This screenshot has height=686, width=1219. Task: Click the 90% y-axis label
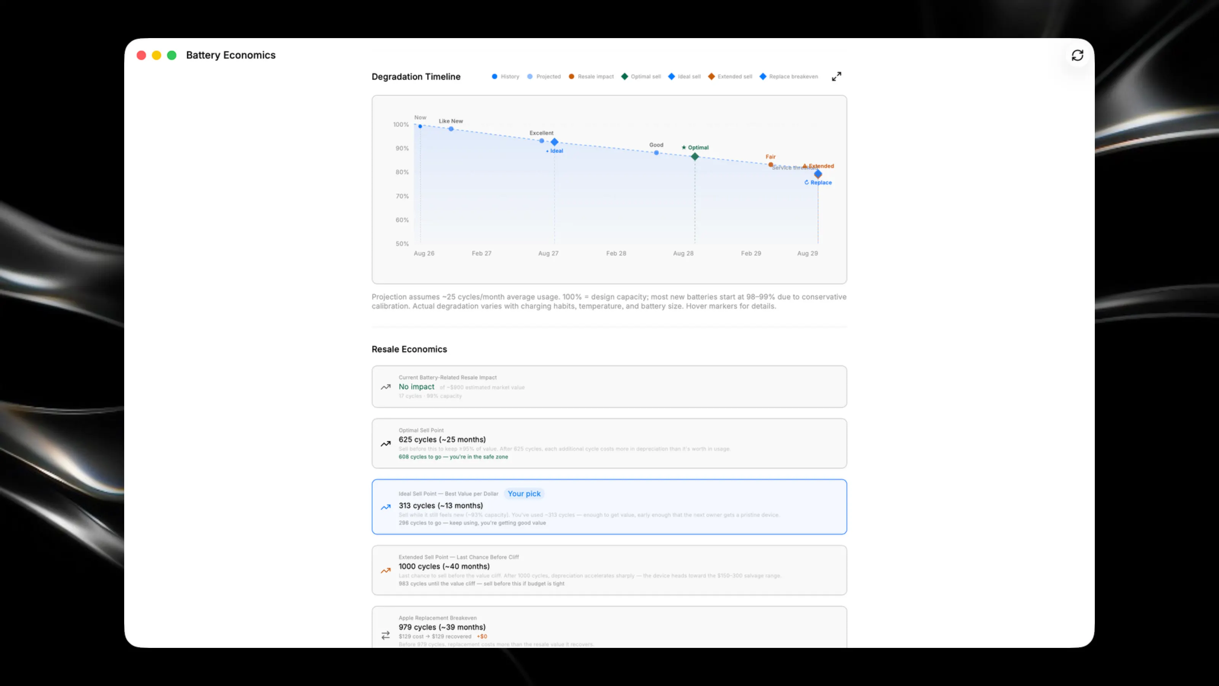[x=402, y=148]
